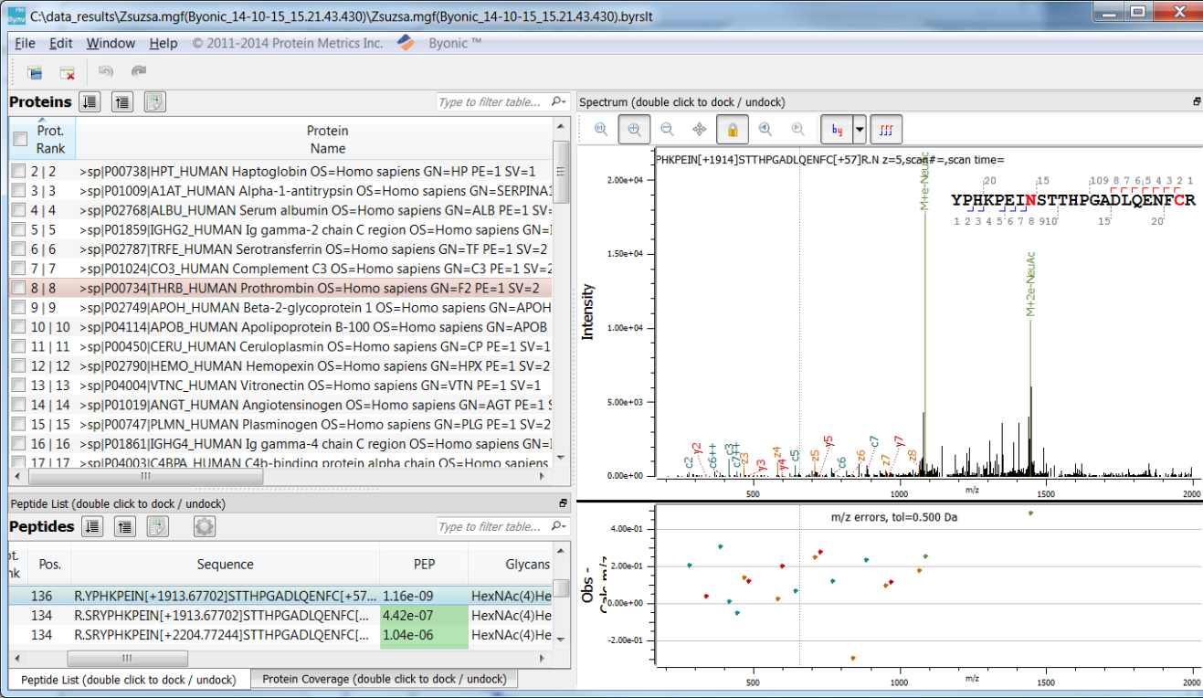
Task: Click the undo icon in the main toolbar
Action: (106, 72)
